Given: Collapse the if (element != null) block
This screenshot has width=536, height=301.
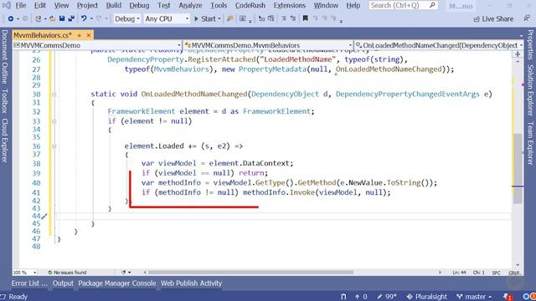Looking at the screenshot, I should click(54, 121).
